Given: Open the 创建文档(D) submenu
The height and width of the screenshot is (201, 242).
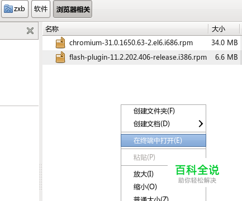Looking at the screenshot, I should pyautogui.click(x=163, y=124).
